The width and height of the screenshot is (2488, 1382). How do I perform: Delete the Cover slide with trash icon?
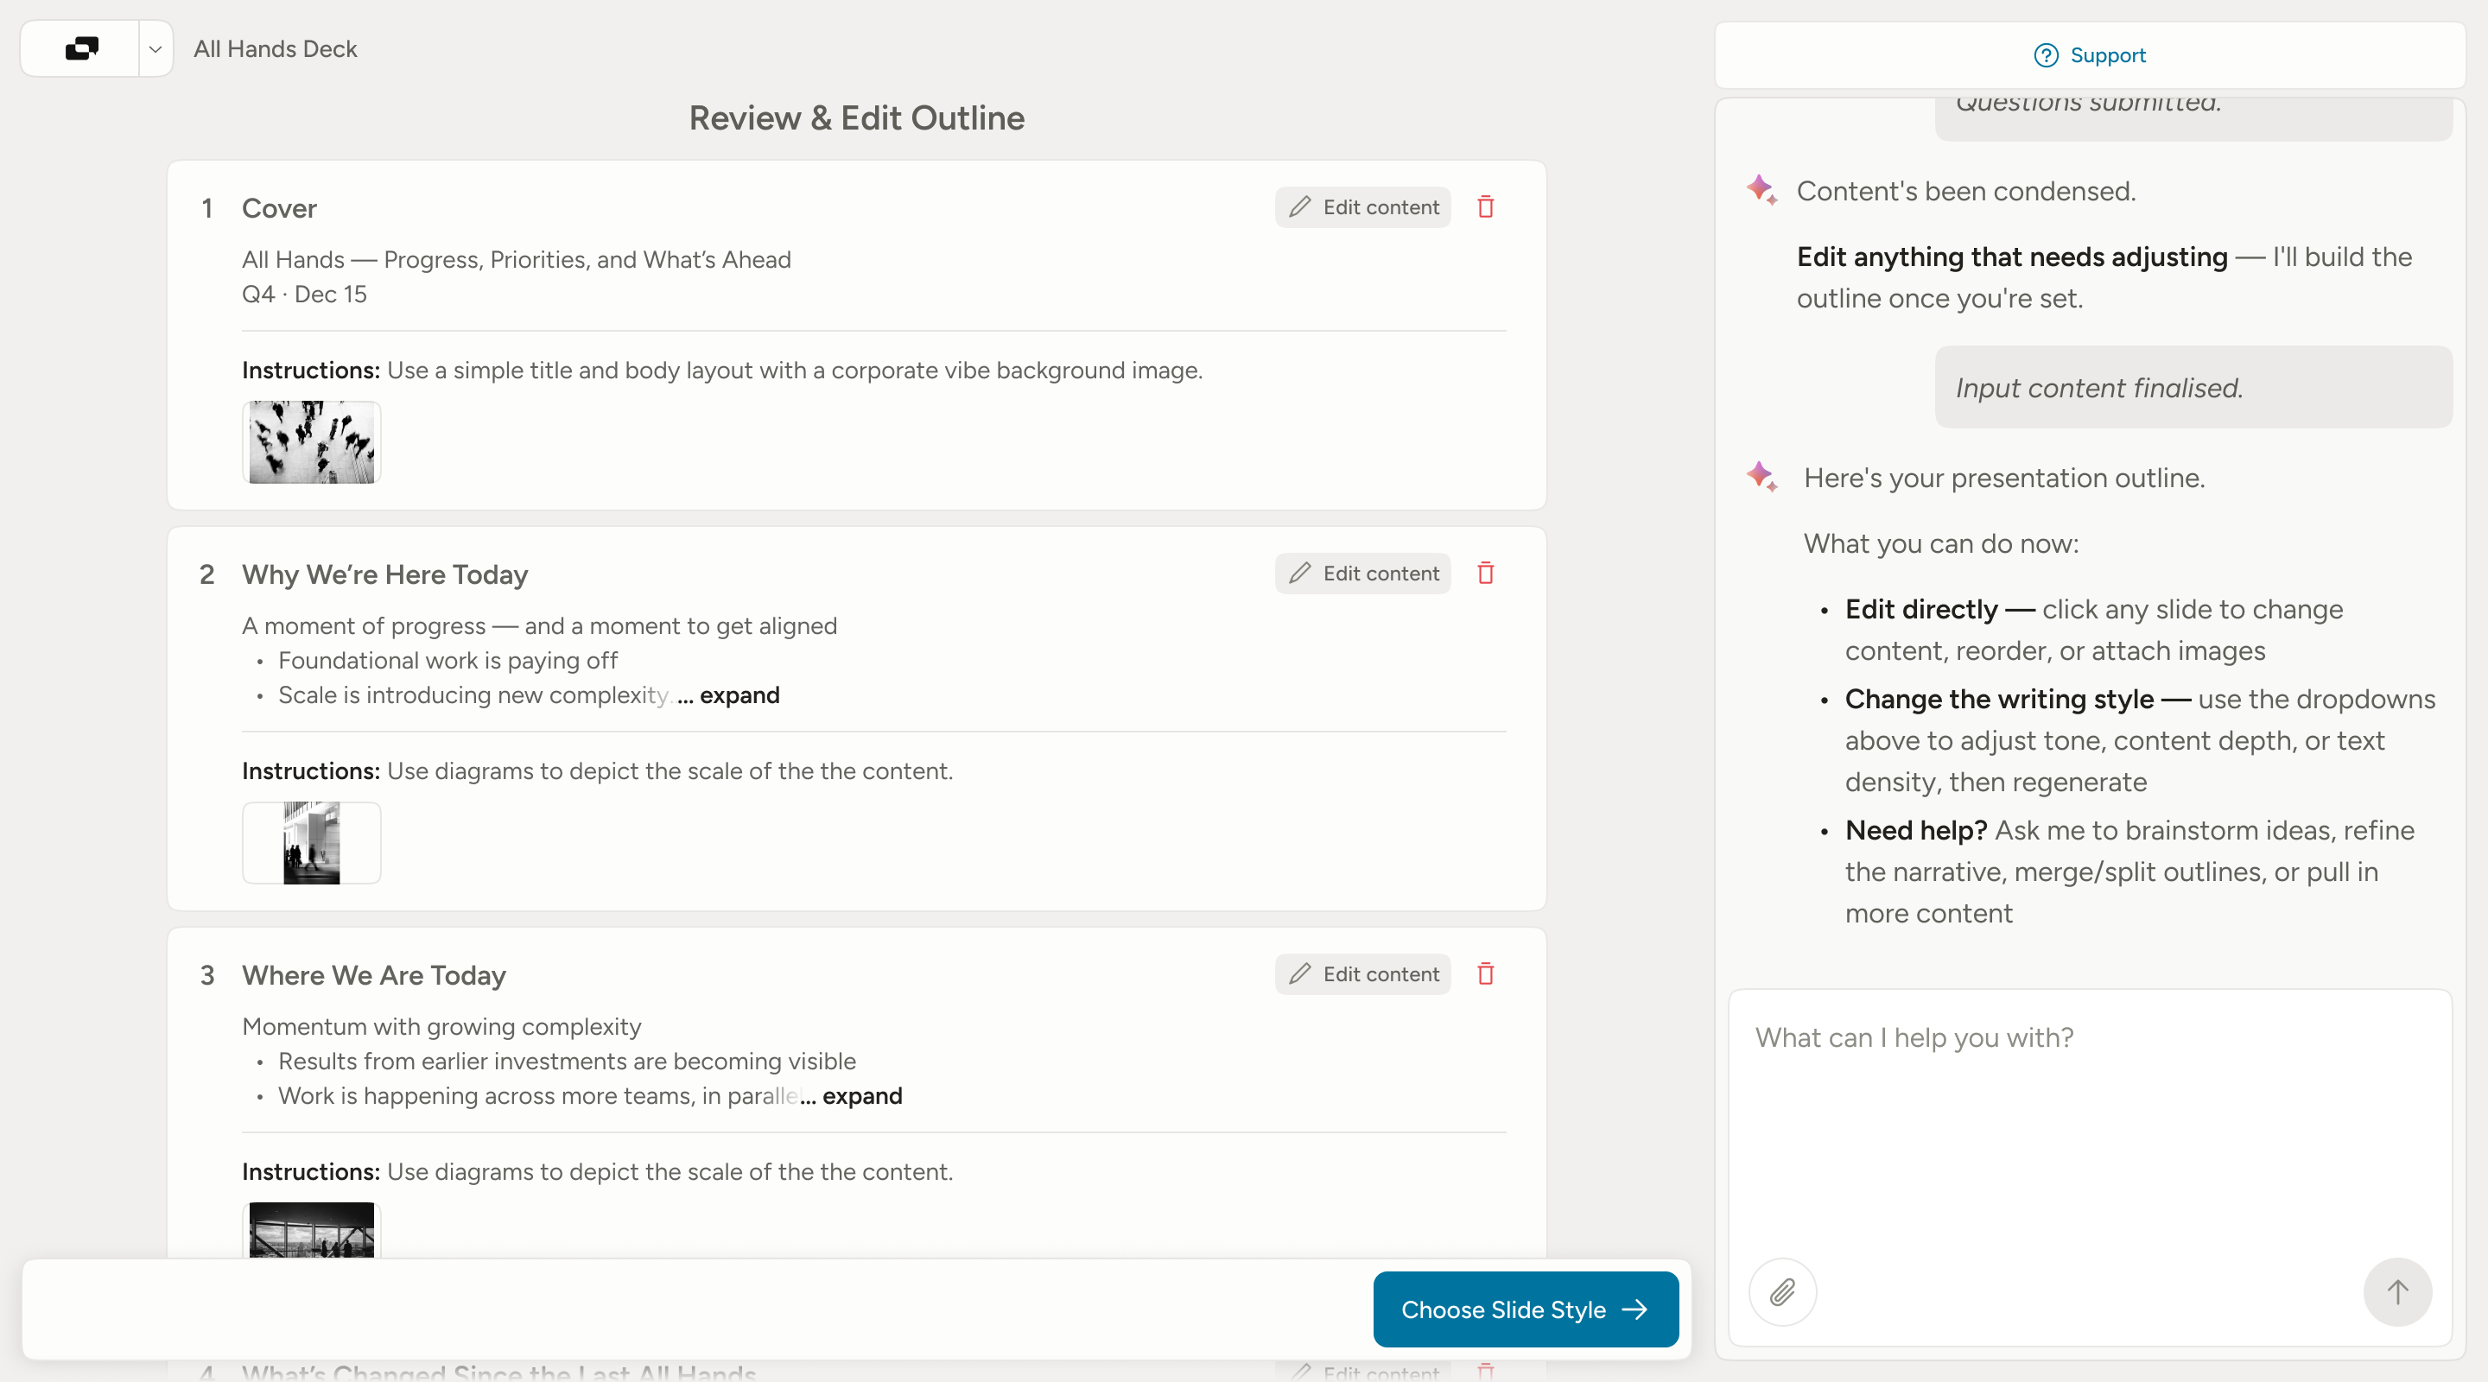pyautogui.click(x=1486, y=206)
